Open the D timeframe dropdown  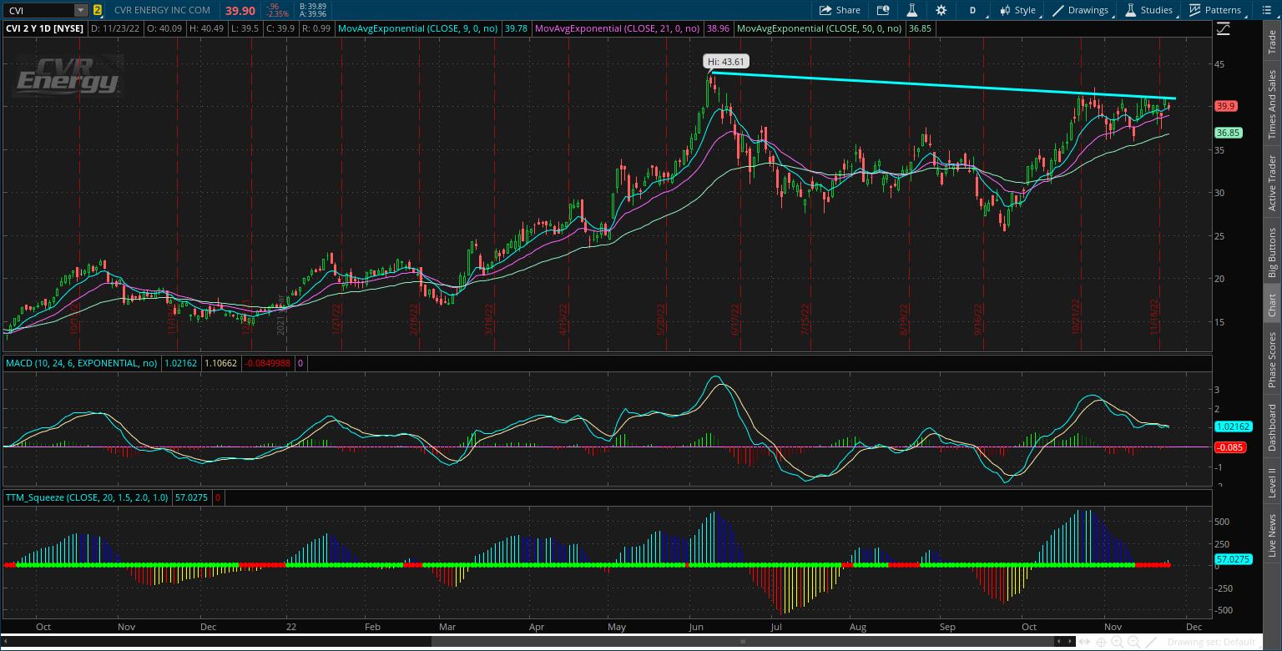[974, 10]
